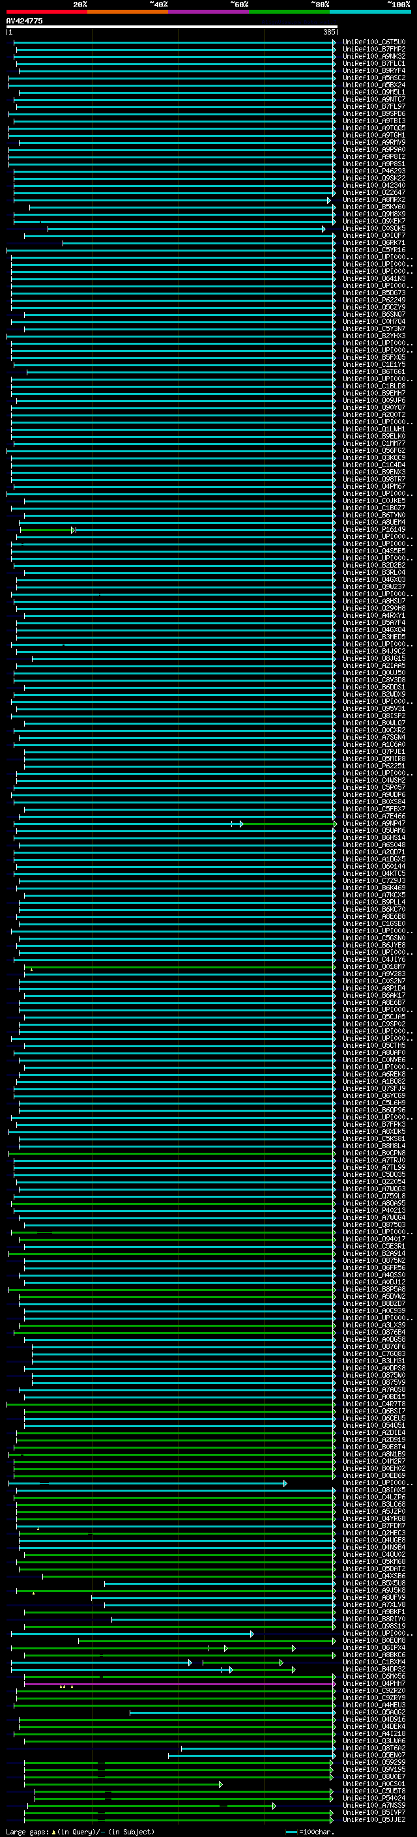Image resolution: width=417 pixels, height=1837 pixels.
Task: Click hit label UniRef100_P46293
Action: [x=374, y=171]
